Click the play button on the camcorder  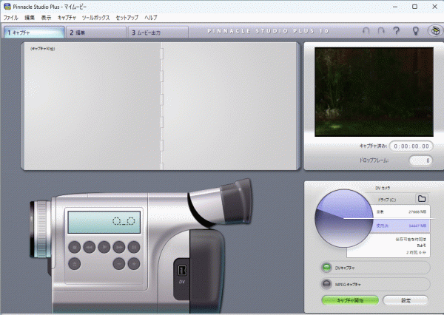(x=104, y=247)
